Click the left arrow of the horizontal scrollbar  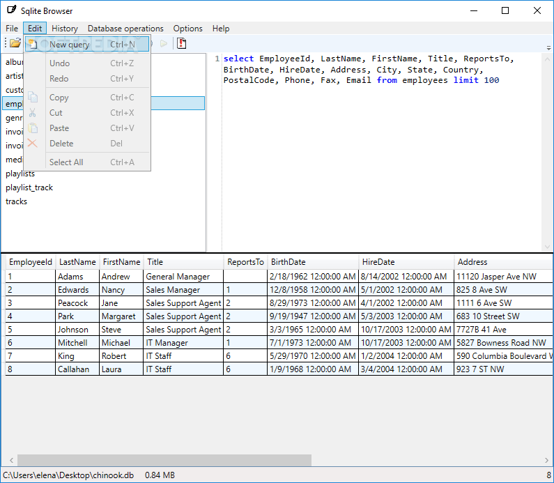11,460
